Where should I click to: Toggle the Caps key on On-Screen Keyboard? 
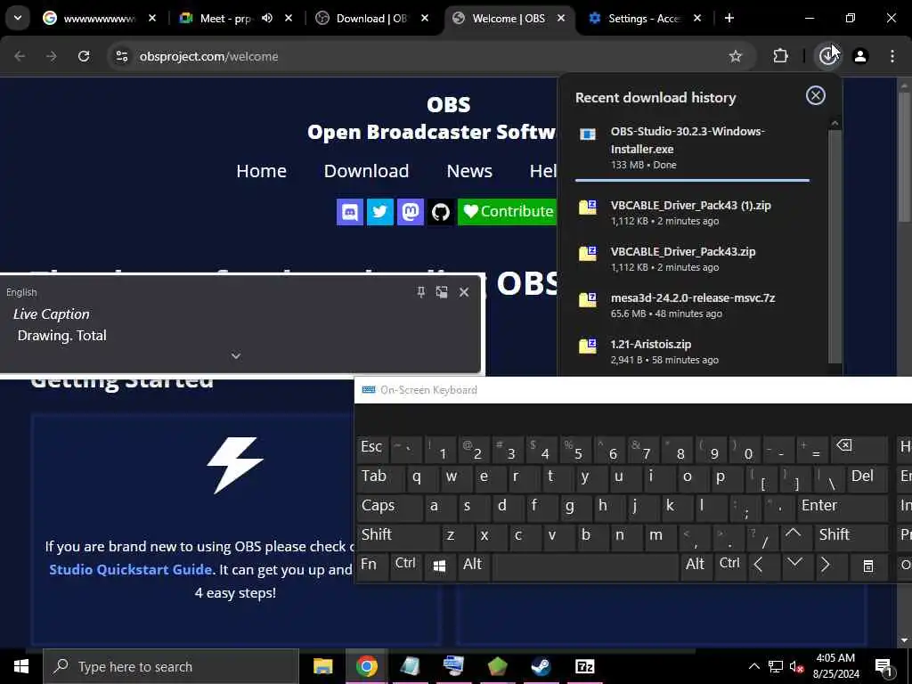pyautogui.click(x=389, y=507)
